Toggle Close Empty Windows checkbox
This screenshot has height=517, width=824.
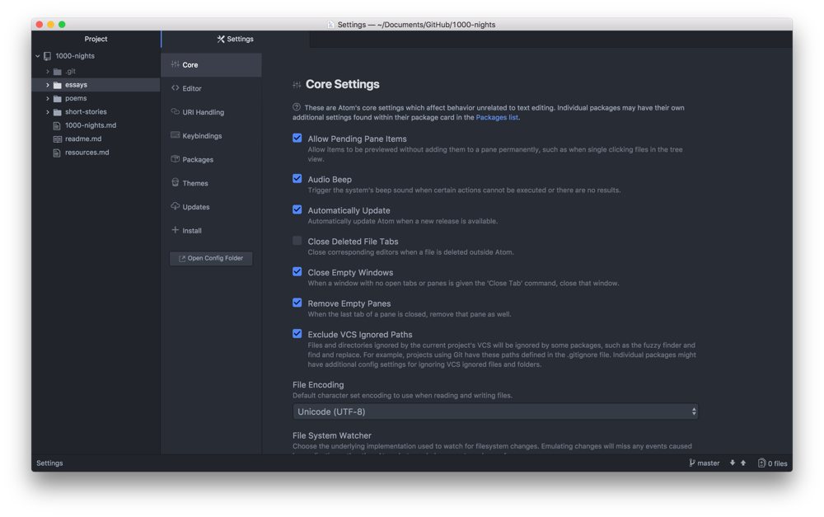click(x=297, y=271)
